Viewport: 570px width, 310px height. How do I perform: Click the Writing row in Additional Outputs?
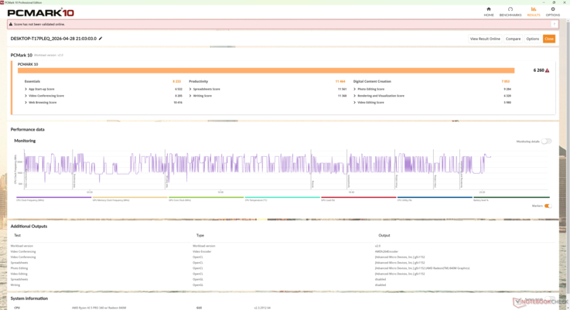(x=15, y=285)
